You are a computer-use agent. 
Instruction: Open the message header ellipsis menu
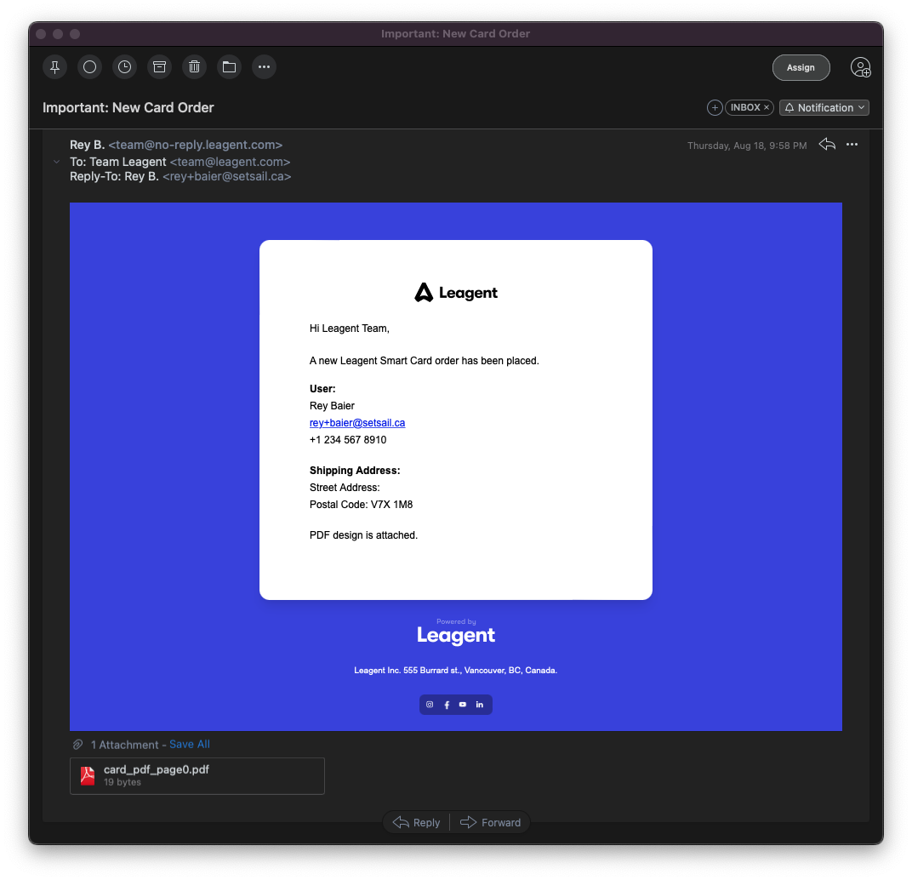tap(852, 145)
